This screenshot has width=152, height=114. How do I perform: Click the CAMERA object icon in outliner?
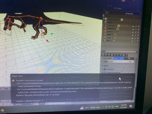pyautogui.click(x=105, y=28)
